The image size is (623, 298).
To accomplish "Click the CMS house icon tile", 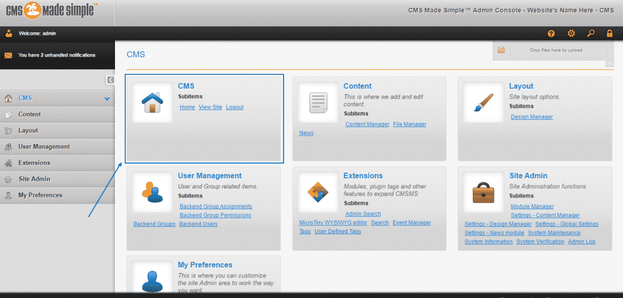I will [152, 103].
